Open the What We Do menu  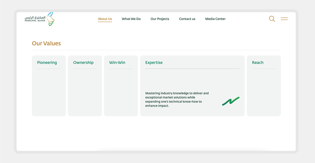point(131,19)
